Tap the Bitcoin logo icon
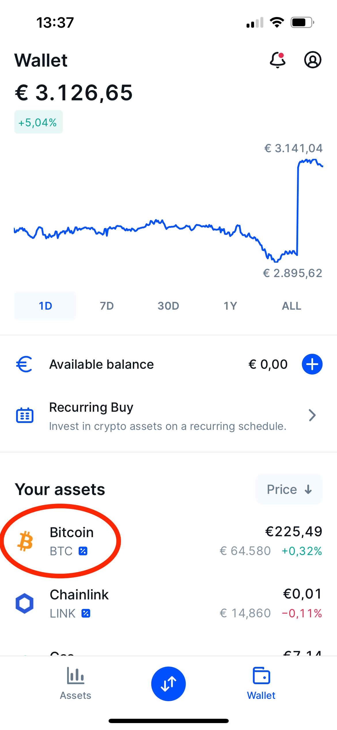This screenshot has height=730, width=337. click(25, 541)
